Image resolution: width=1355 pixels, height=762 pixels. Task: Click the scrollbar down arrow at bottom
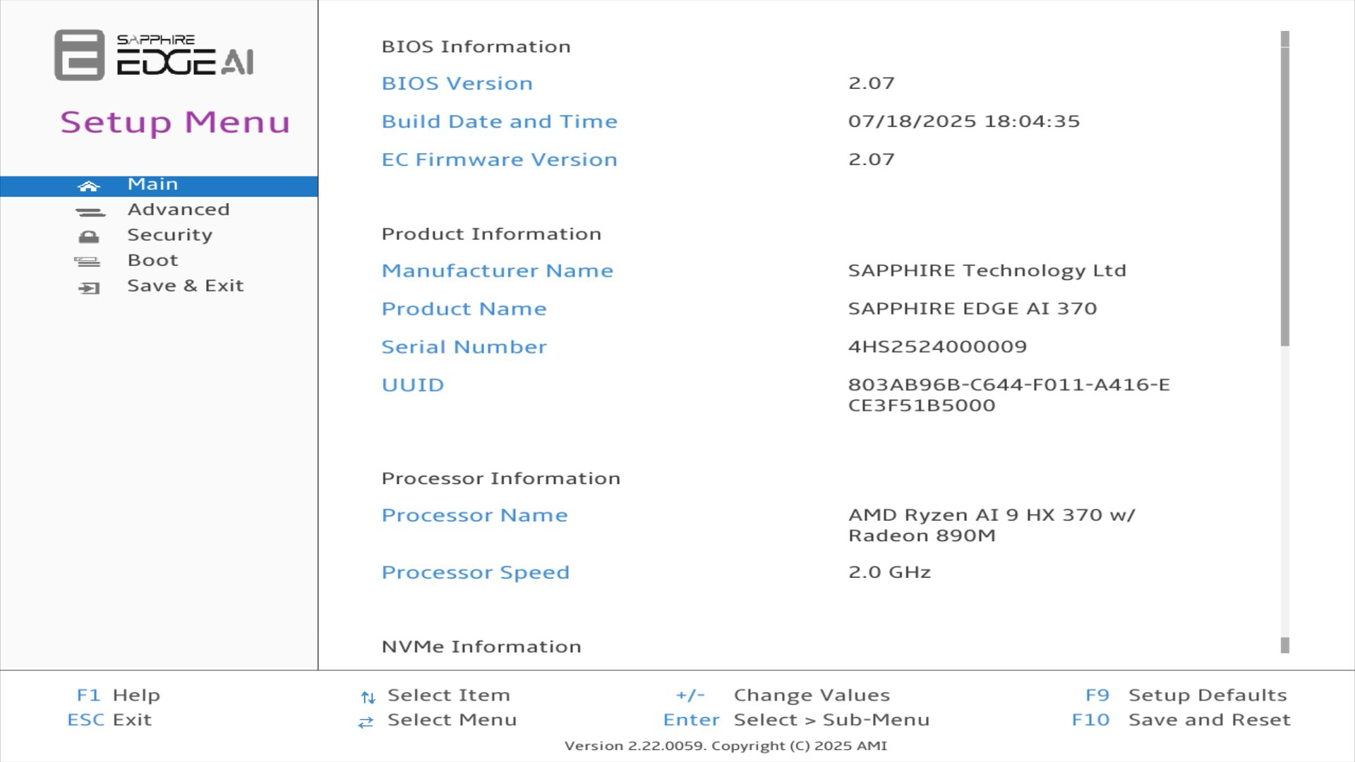pyautogui.click(x=1284, y=645)
